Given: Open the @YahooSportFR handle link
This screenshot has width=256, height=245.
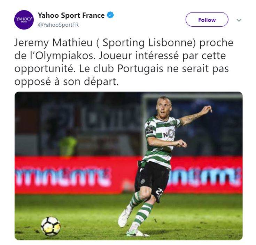Looking at the screenshot, I should pyautogui.click(x=58, y=25).
